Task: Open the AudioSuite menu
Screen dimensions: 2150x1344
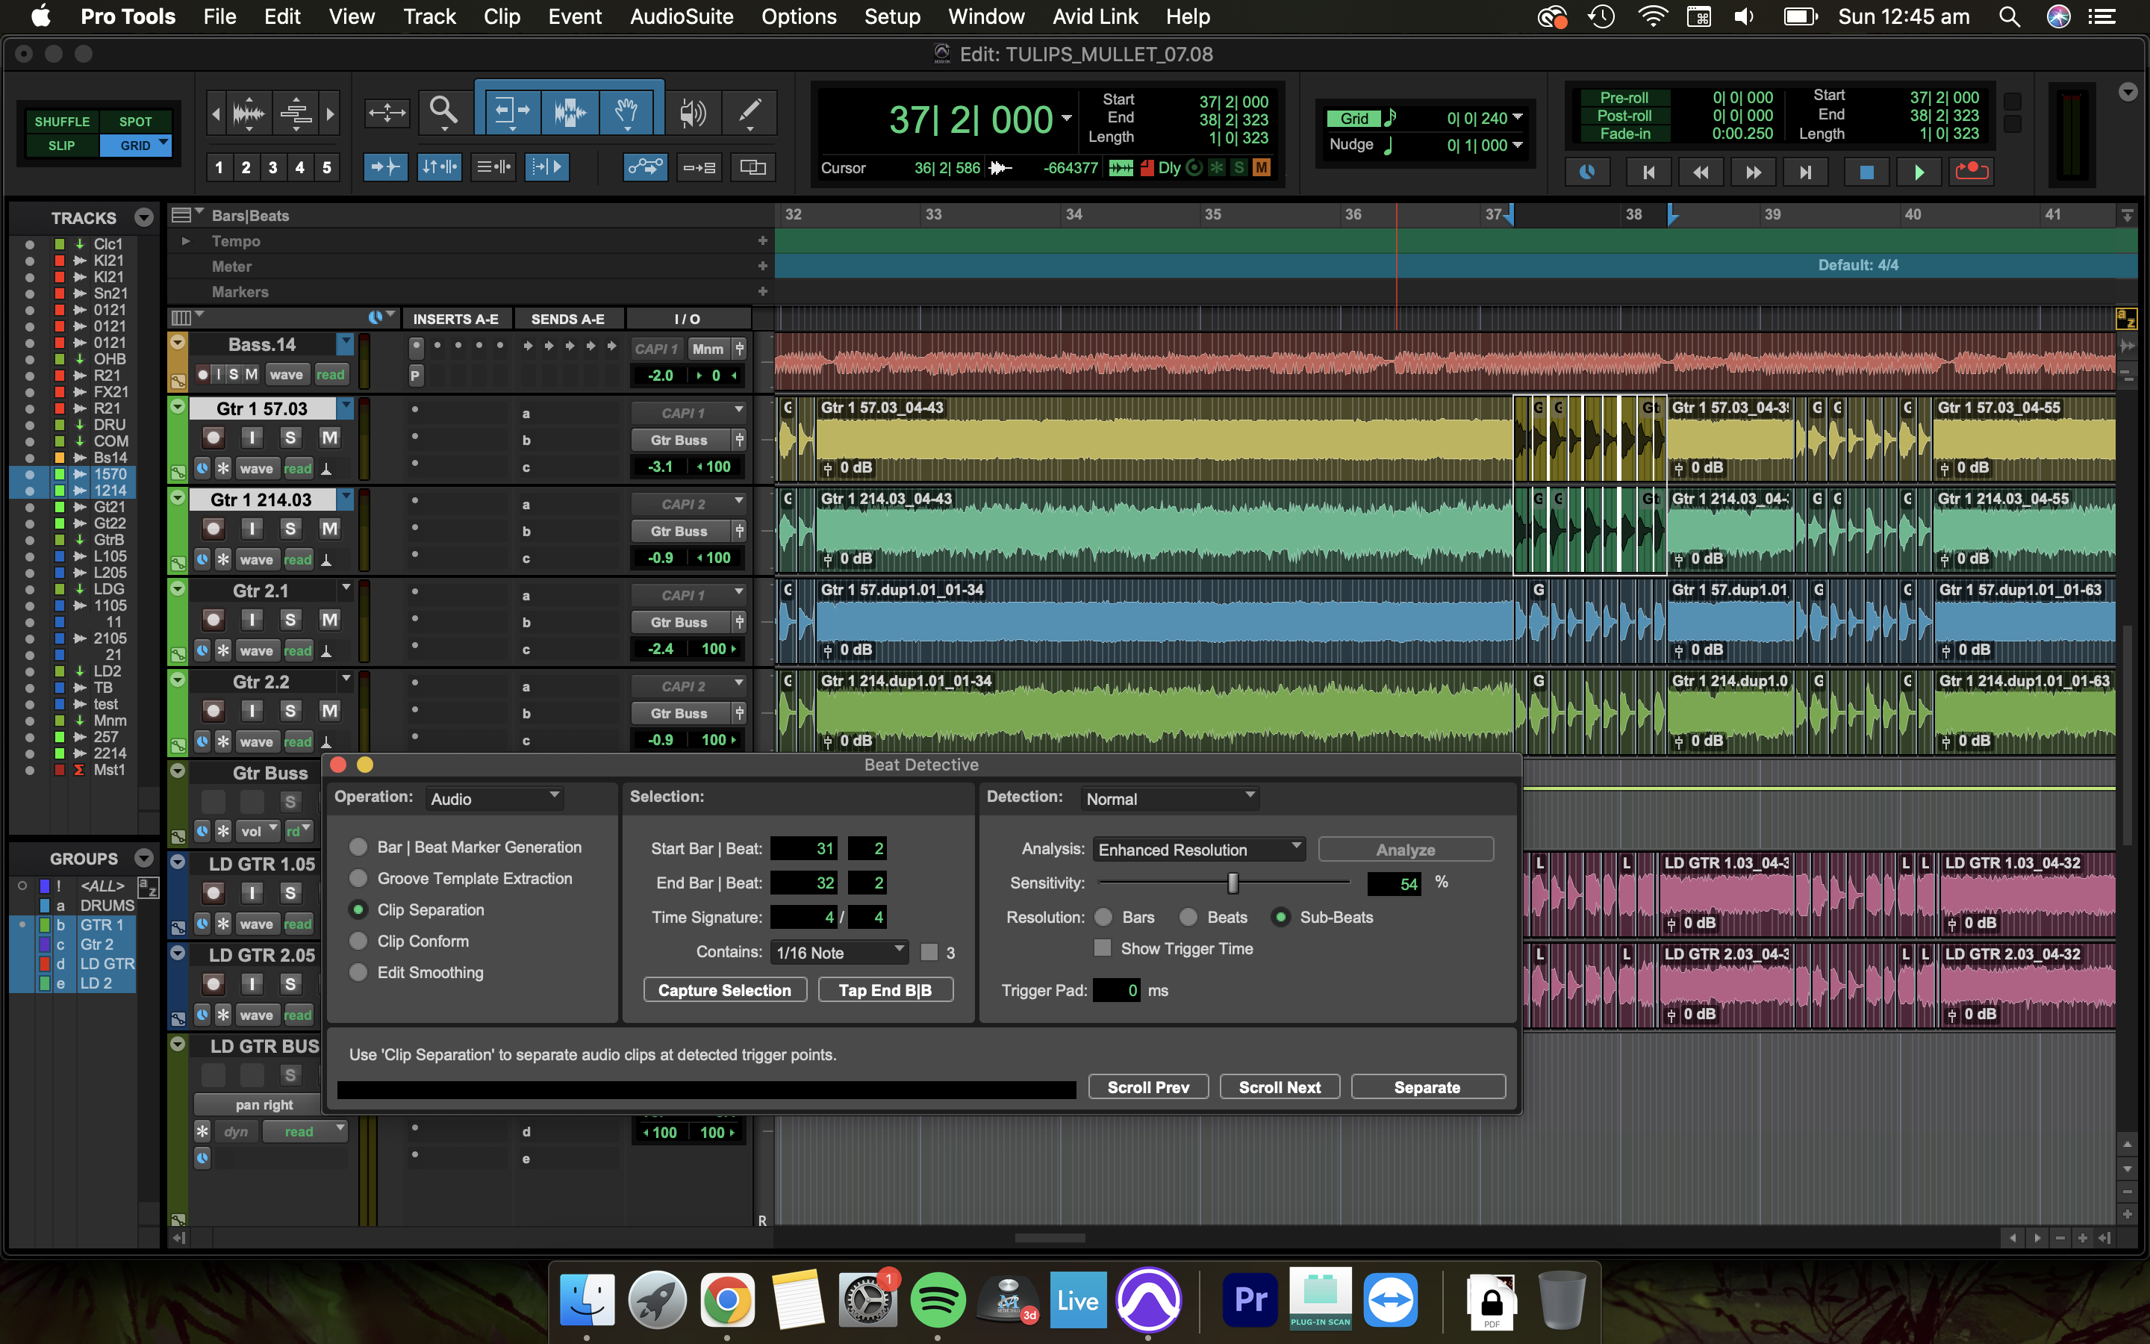Action: pos(682,17)
